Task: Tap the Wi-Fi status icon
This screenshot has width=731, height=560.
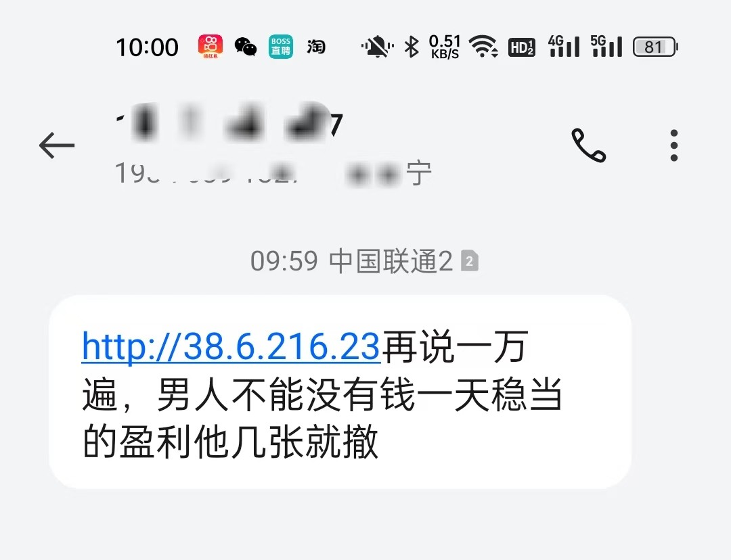Action: pyautogui.click(x=483, y=47)
